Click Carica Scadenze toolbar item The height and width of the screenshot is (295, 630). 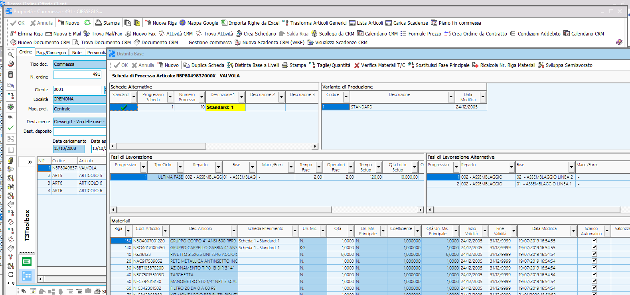(x=407, y=23)
